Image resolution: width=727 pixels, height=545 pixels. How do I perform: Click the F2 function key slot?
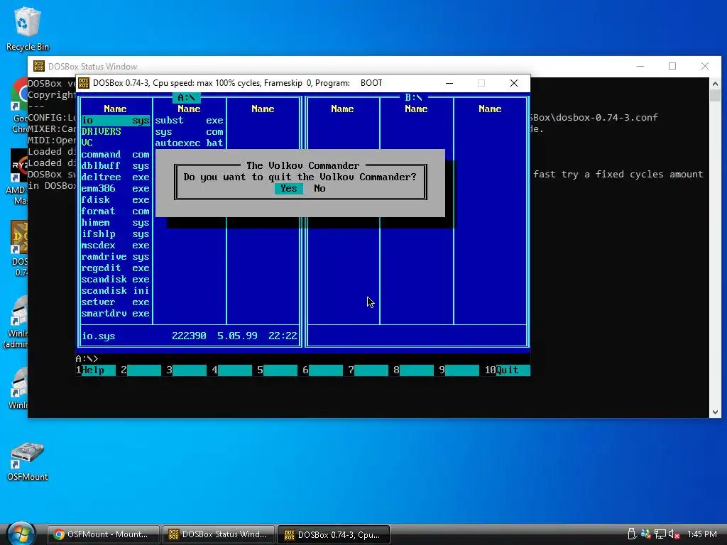point(141,370)
